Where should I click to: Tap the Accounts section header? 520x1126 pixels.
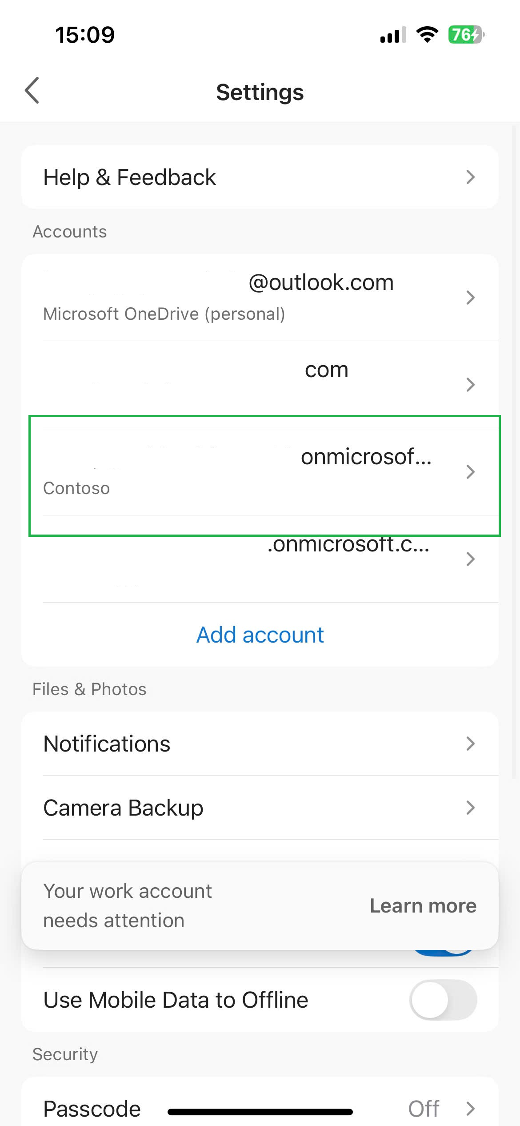[x=70, y=232]
